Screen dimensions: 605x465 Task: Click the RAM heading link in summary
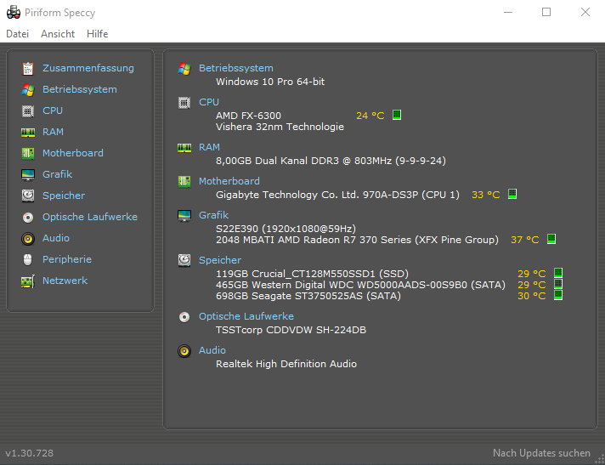[x=209, y=147]
